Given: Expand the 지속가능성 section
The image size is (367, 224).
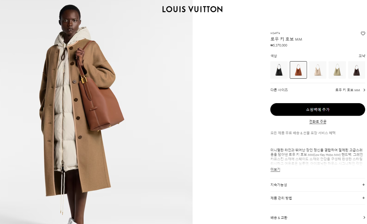Looking at the screenshot, I should coord(318,185).
